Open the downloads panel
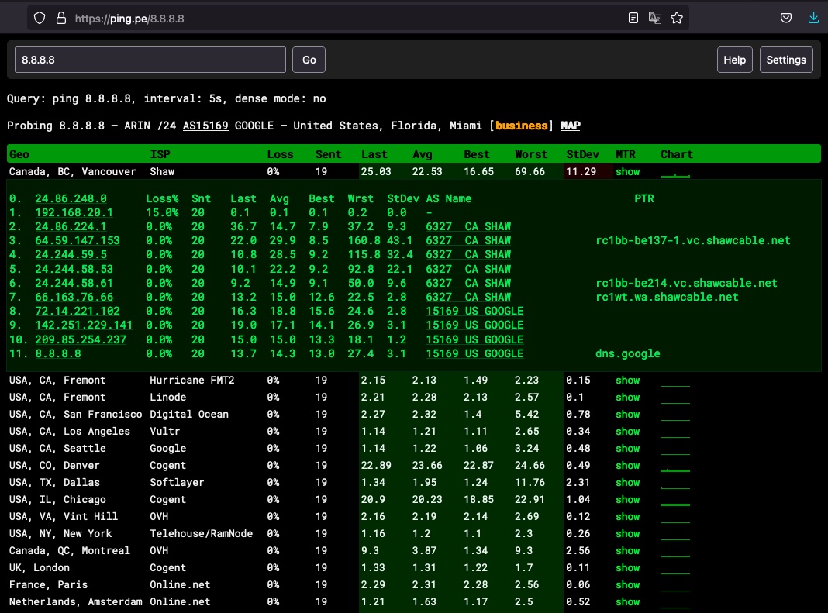Image resolution: width=828 pixels, height=613 pixels. (812, 17)
